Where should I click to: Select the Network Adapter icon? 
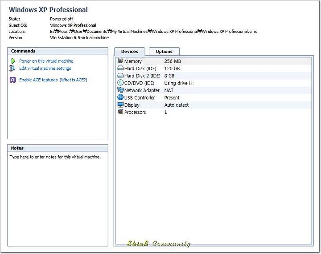[120, 90]
